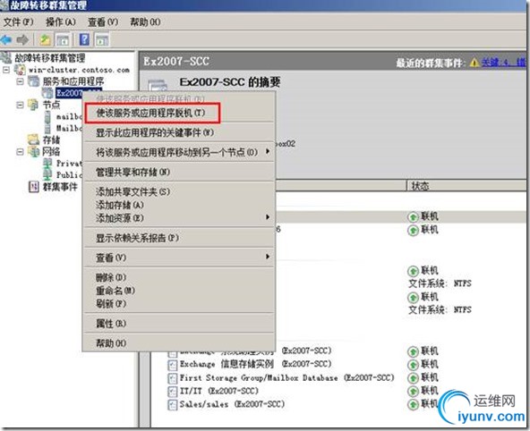Click the 存储 folder icon in tree
Screen dimensions: 530x431
point(33,139)
